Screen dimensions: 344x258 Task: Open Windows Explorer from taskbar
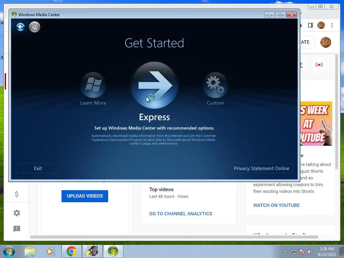(30, 251)
